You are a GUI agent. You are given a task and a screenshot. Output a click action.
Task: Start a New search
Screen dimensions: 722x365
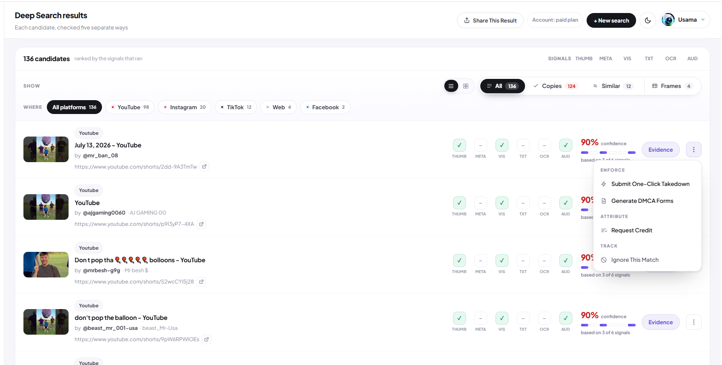pos(611,20)
